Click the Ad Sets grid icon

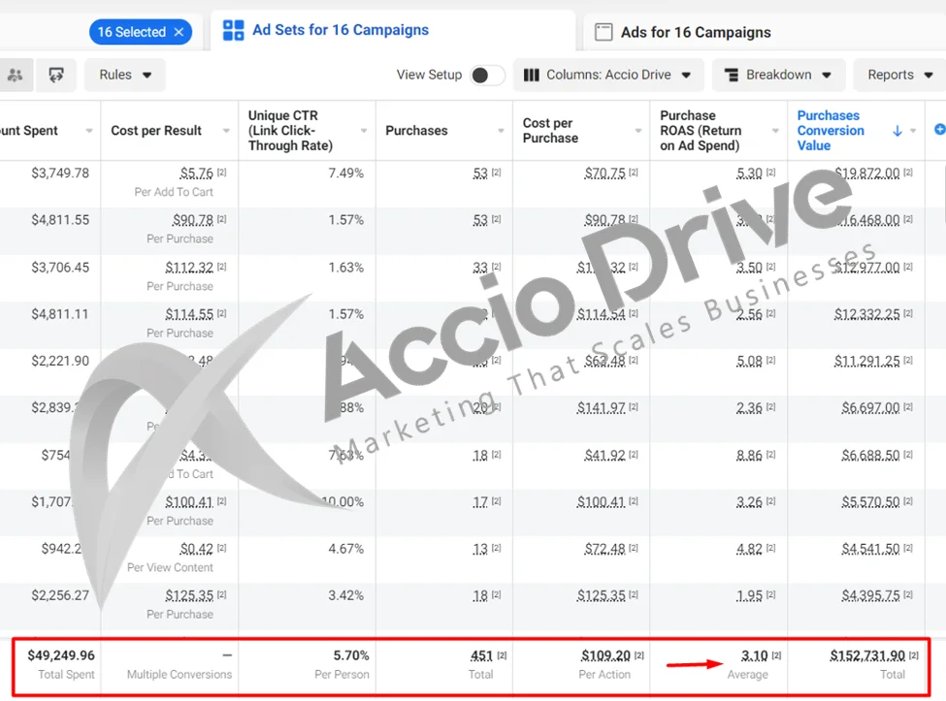point(234,31)
